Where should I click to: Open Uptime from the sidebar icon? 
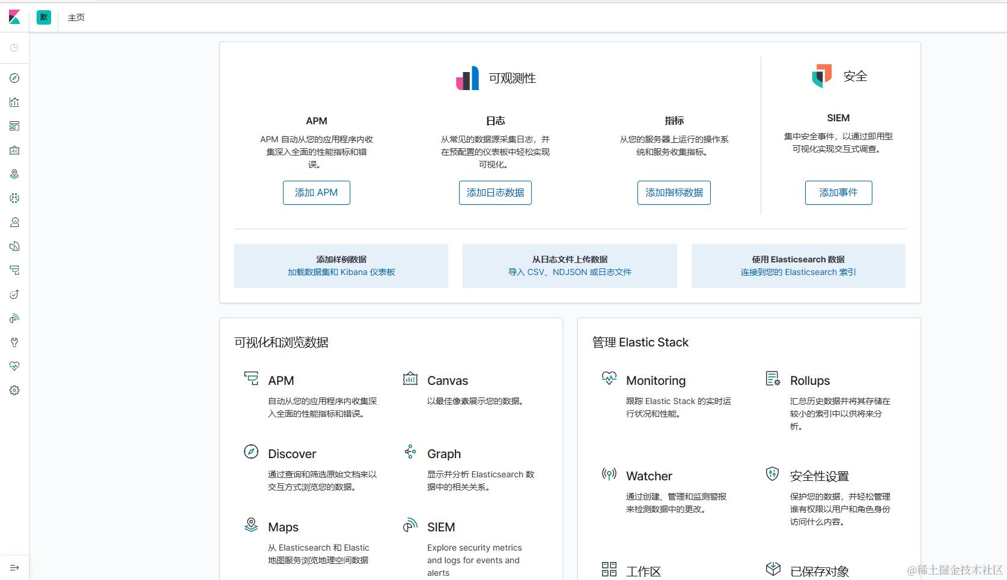click(x=14, y=294)
